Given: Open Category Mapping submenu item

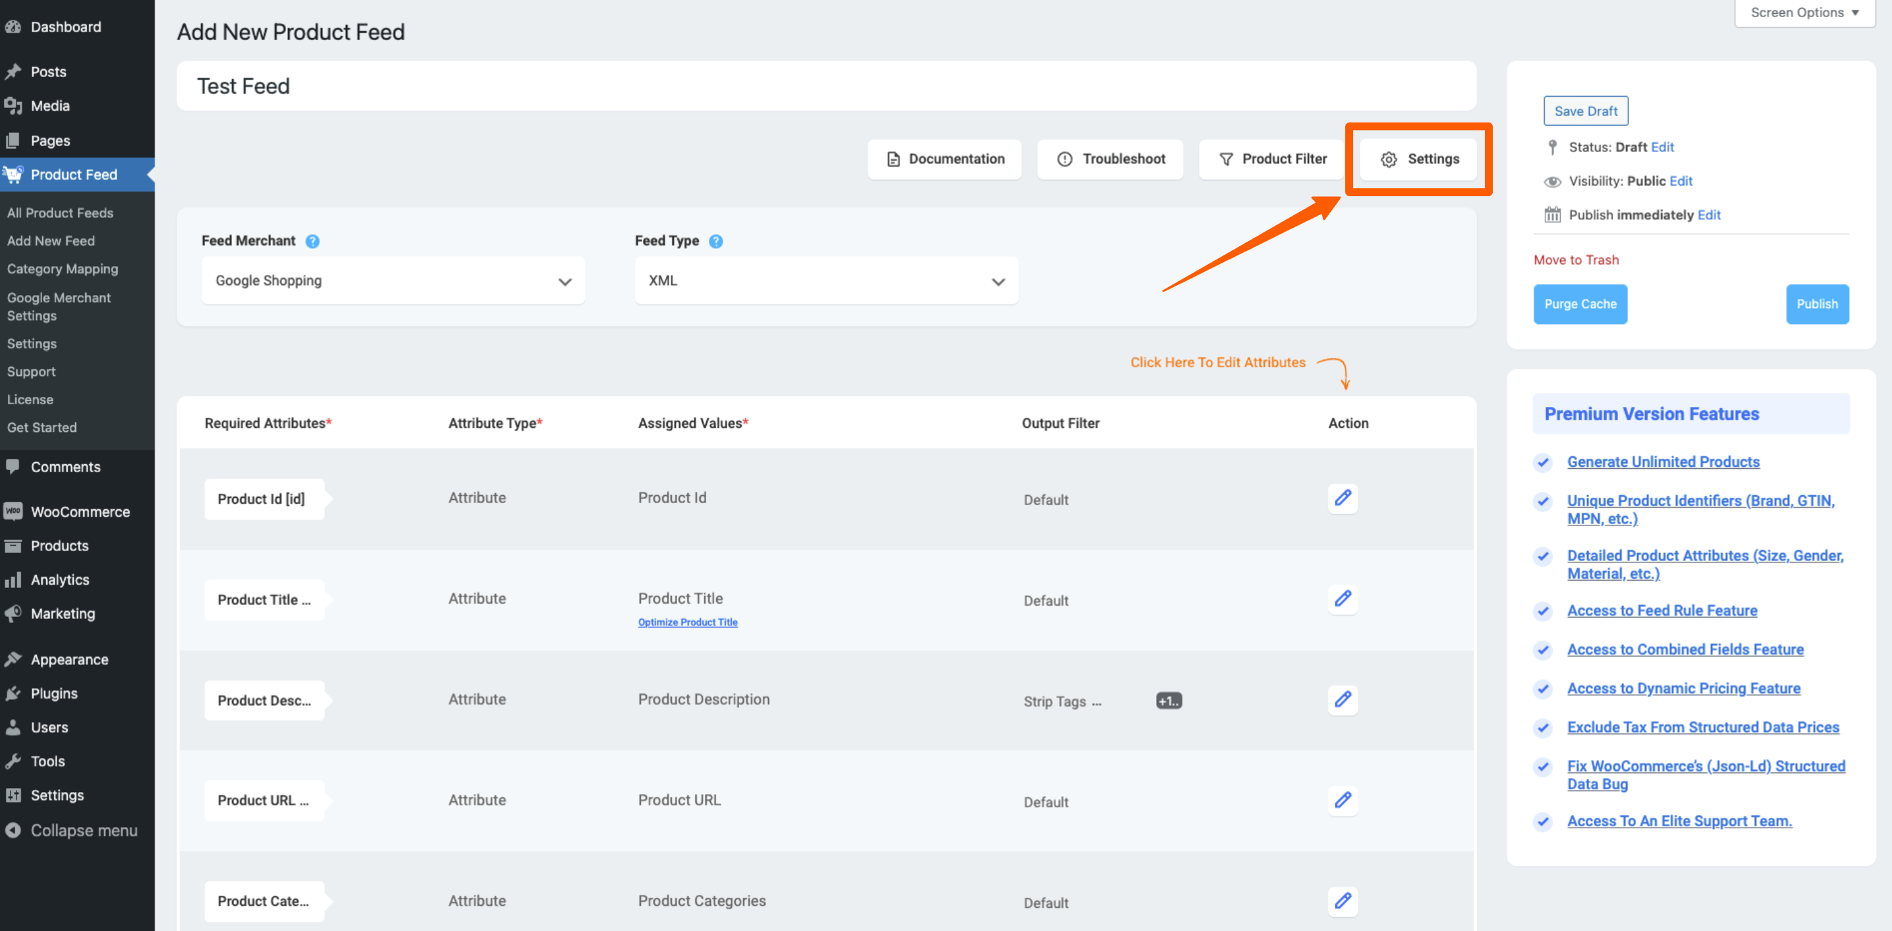Looking at the screenshot, I should click(x=63, y=269).
